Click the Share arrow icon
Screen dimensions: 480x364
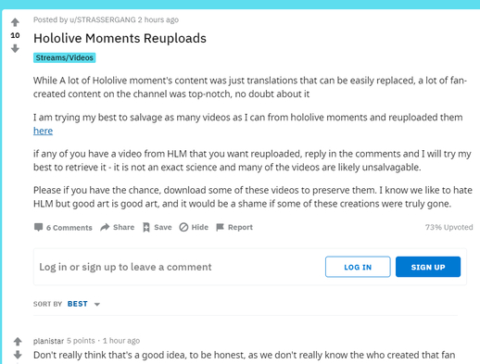click(x=105, y=227)
